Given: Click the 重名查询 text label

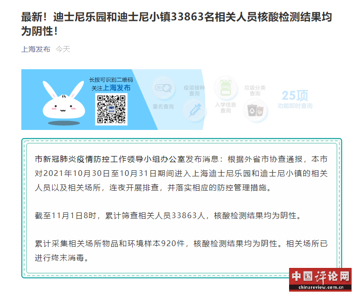Looking at the screenshot, I should pos(163,106).
